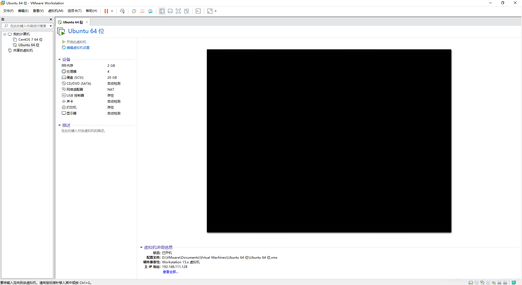This screenshot has width=522, height=285.
Task: Toggle the thumbnail bar view icon
Action: (x=170, y=11)
